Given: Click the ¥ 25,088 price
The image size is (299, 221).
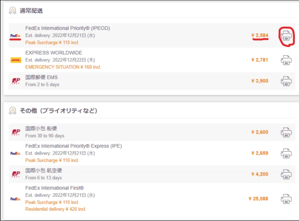Looking at the screenshot, I should click(x=258, y=199).
